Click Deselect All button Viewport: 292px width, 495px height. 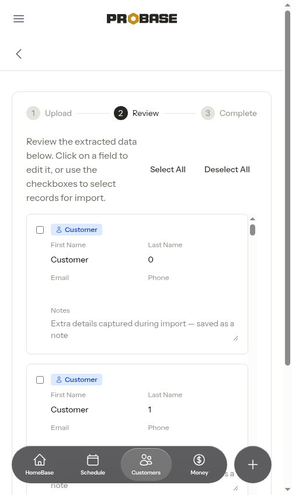tap(227, 169)
